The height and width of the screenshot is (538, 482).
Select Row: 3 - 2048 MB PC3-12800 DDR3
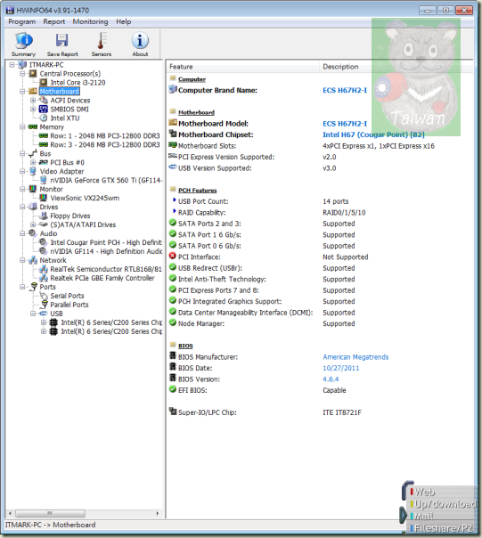(105, 145)
